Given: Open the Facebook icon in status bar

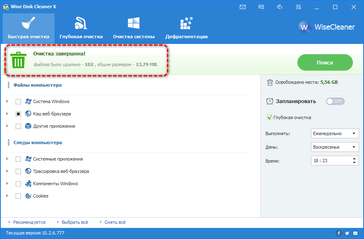Looking at the screenshot, I should 339,233.
